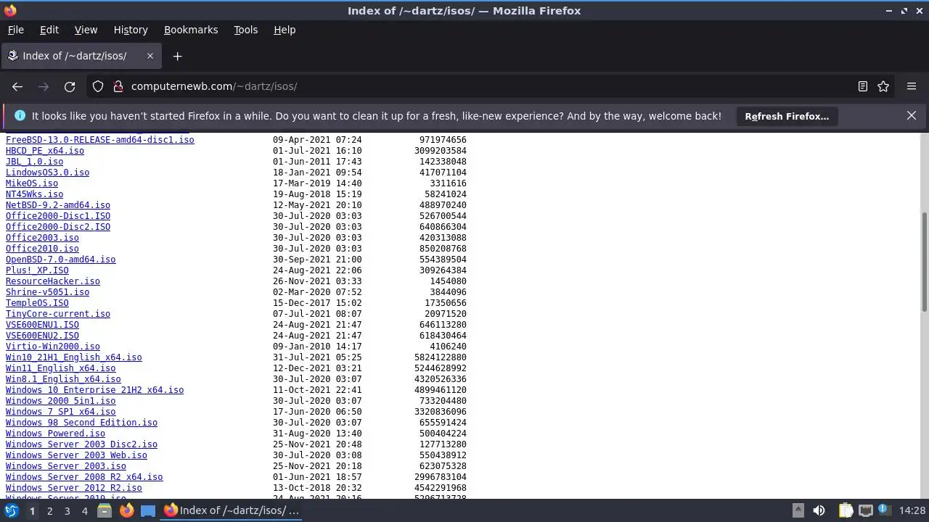Open the HBCD_PE_x64.iso link

45,151
